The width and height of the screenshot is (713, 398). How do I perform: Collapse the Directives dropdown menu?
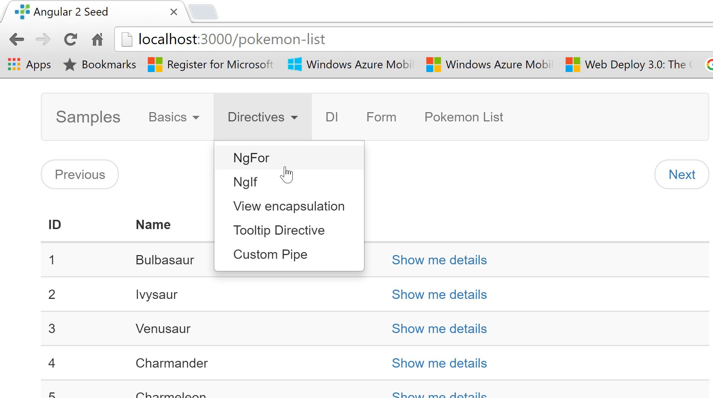263,117
